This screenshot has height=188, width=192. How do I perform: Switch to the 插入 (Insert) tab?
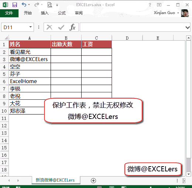tap(45, 13)
